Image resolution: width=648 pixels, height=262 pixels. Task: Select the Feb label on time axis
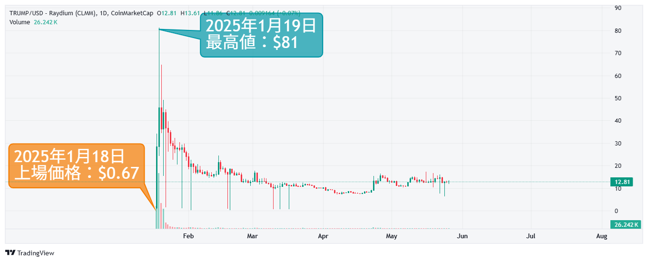point(189,236)
